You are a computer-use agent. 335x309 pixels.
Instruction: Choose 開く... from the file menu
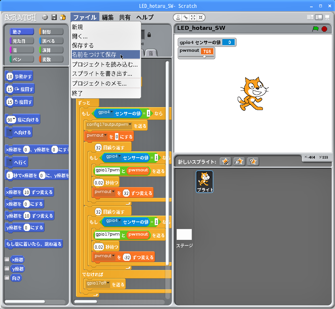(x=106, y=36)
